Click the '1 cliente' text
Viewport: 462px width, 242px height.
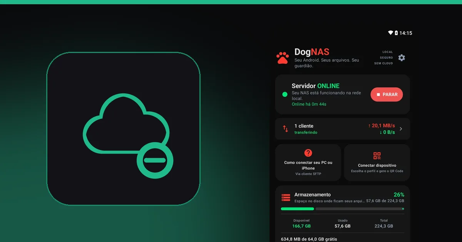coord(304,126)
